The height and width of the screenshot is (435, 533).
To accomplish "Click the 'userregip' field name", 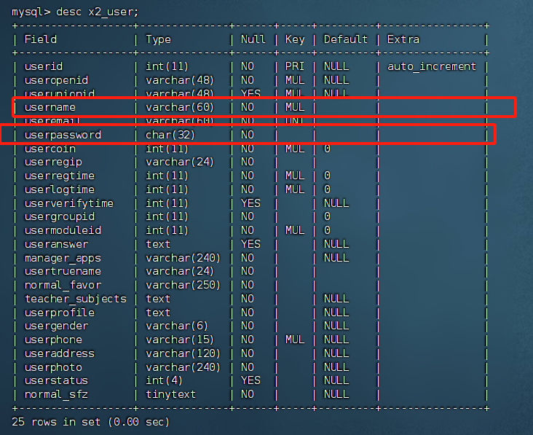I will (x=53, y=162).
